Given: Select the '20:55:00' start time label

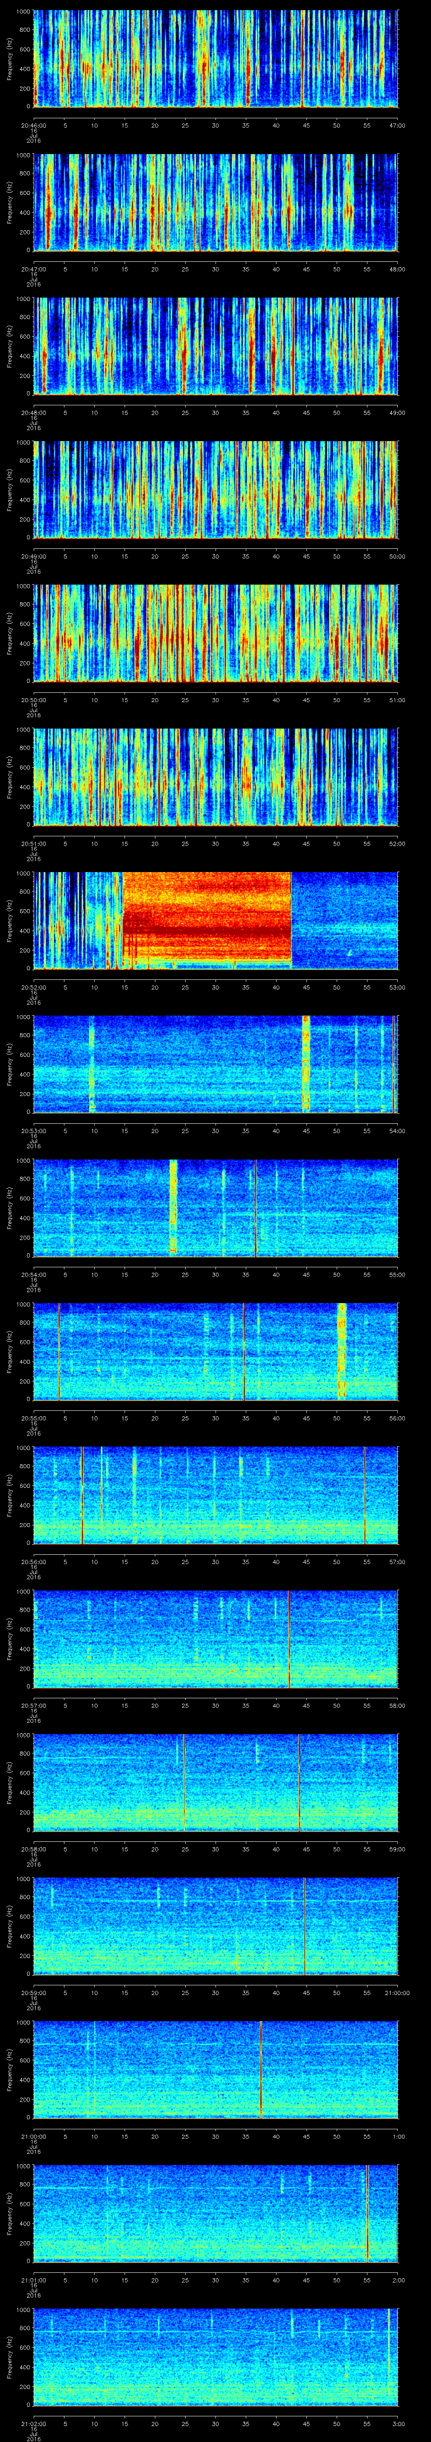Looking at the screenshot, I should 33,1417.
